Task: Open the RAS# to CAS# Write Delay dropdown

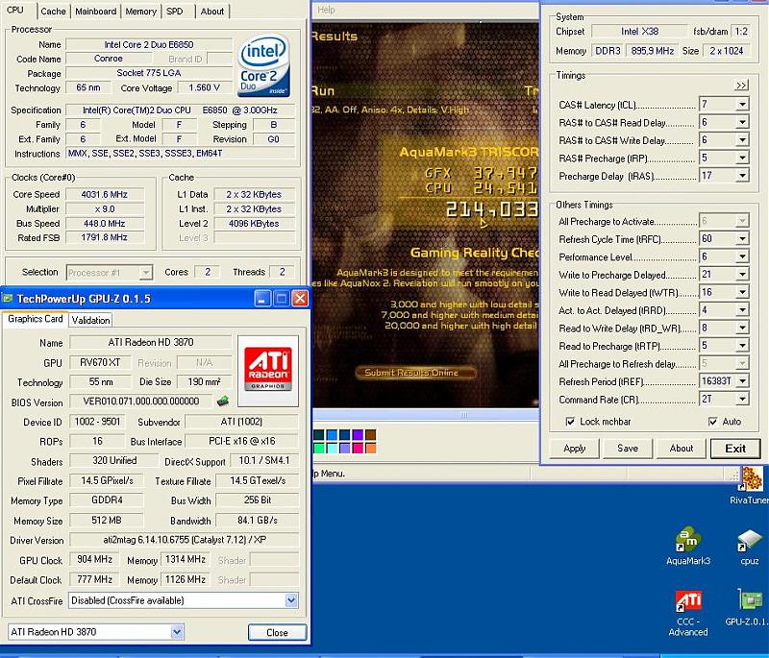Action: (x=742, y=140)
